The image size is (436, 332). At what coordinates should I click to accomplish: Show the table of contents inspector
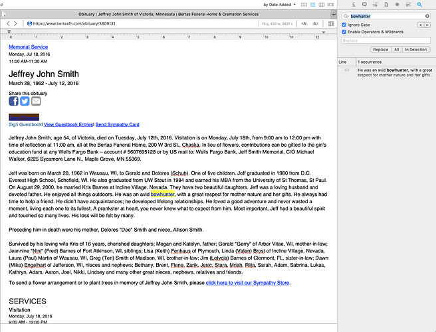[376, 5]
